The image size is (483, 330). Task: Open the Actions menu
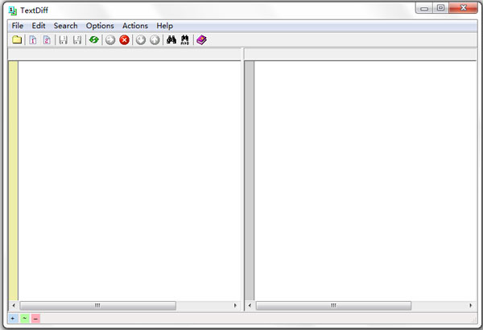tap(135, 26)
